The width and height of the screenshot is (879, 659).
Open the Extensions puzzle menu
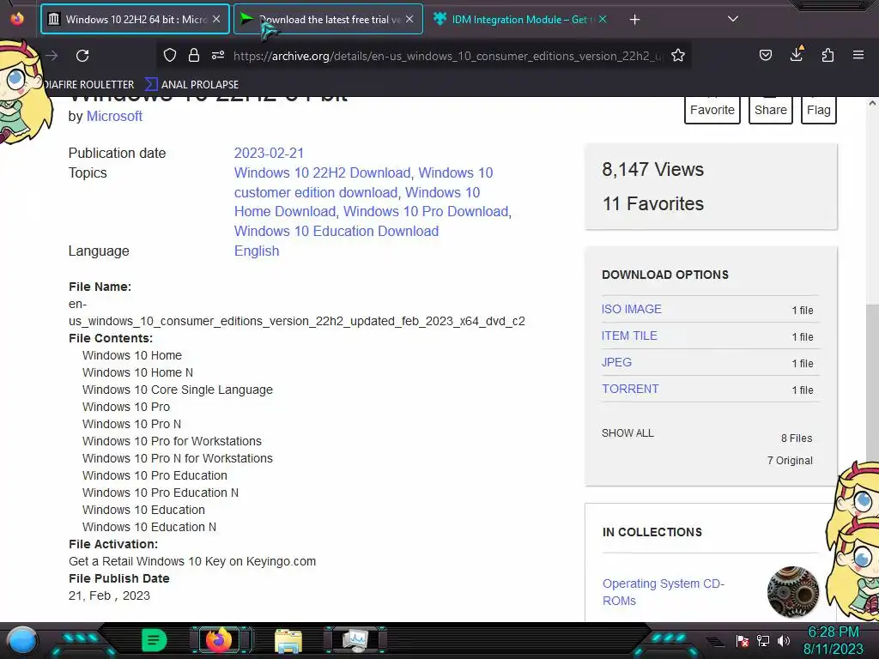pos(827,55)
